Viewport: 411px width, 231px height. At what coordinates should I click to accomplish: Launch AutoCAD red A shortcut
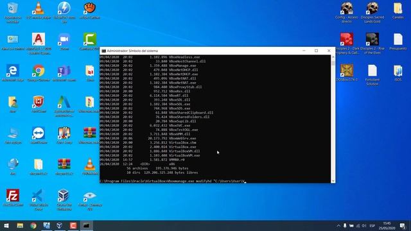coord(39,43)
